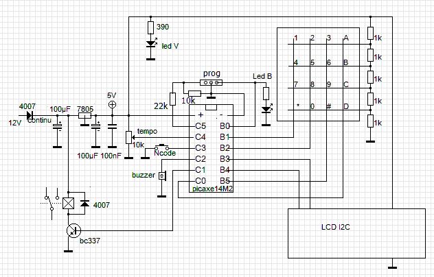Click pin C3 on the picaxe chip

pos(201,148)
